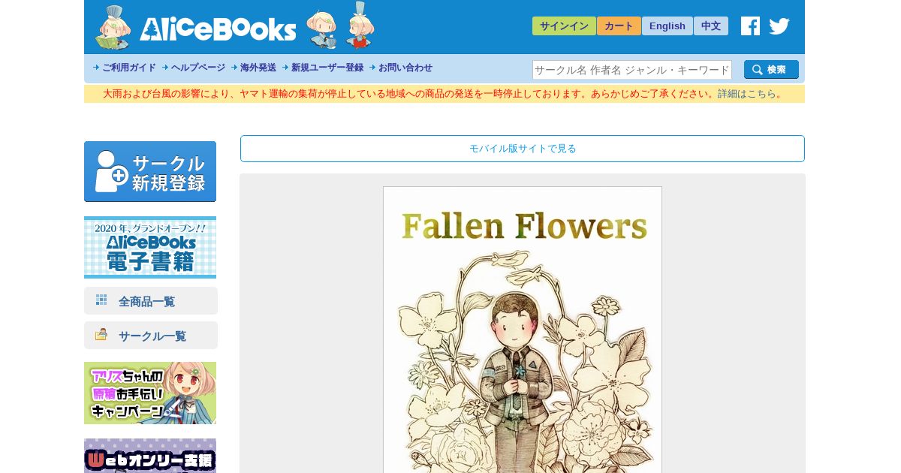Open the AliceBooks 電子書籍 banner
Screen dimensions: 901x473
[x=150, y=248]
